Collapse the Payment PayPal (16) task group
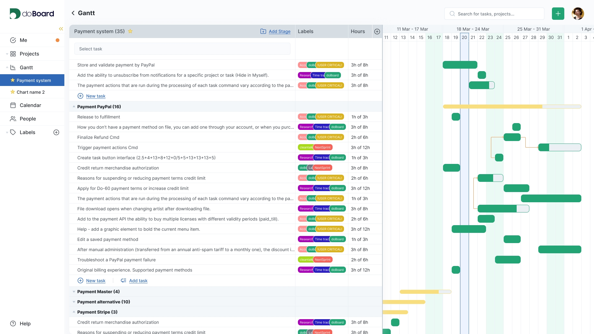The width and height of the screenshot is (594, 334). point(74,106)
